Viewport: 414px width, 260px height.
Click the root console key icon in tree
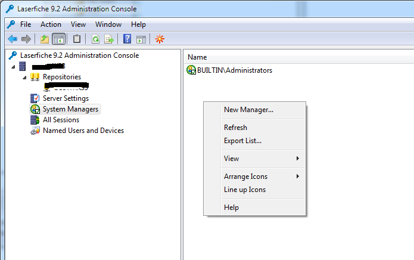tap(13, 55)
